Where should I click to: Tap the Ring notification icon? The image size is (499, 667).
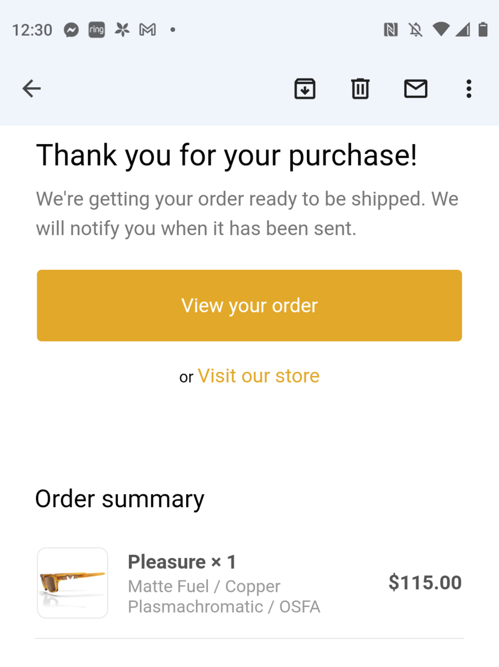(x=97, y=30)
